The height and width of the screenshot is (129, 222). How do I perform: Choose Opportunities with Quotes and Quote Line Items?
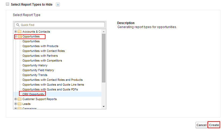[x=53, y=85]
